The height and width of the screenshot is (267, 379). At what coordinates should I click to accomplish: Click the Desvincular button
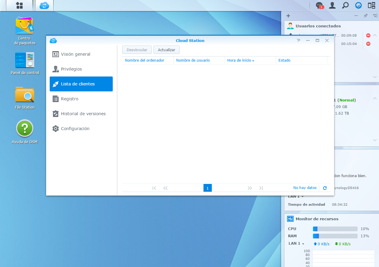pos(137,50)
